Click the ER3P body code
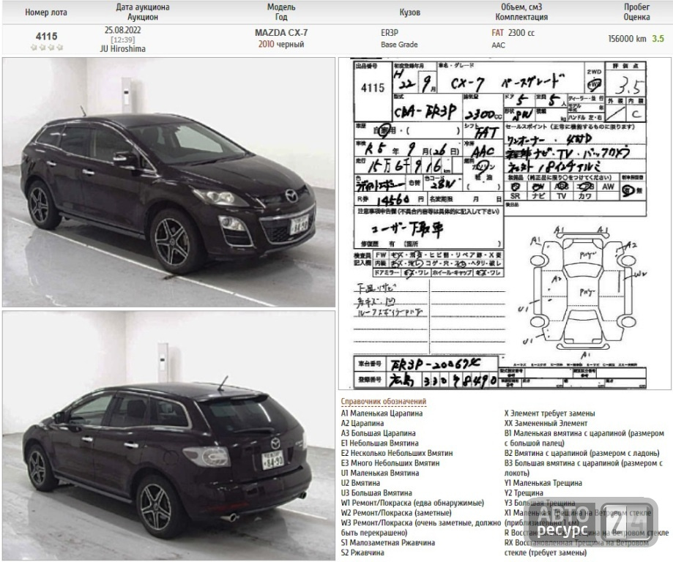This screenshot has height=562, width=673. pyautogui.click(x=390, y=33)
